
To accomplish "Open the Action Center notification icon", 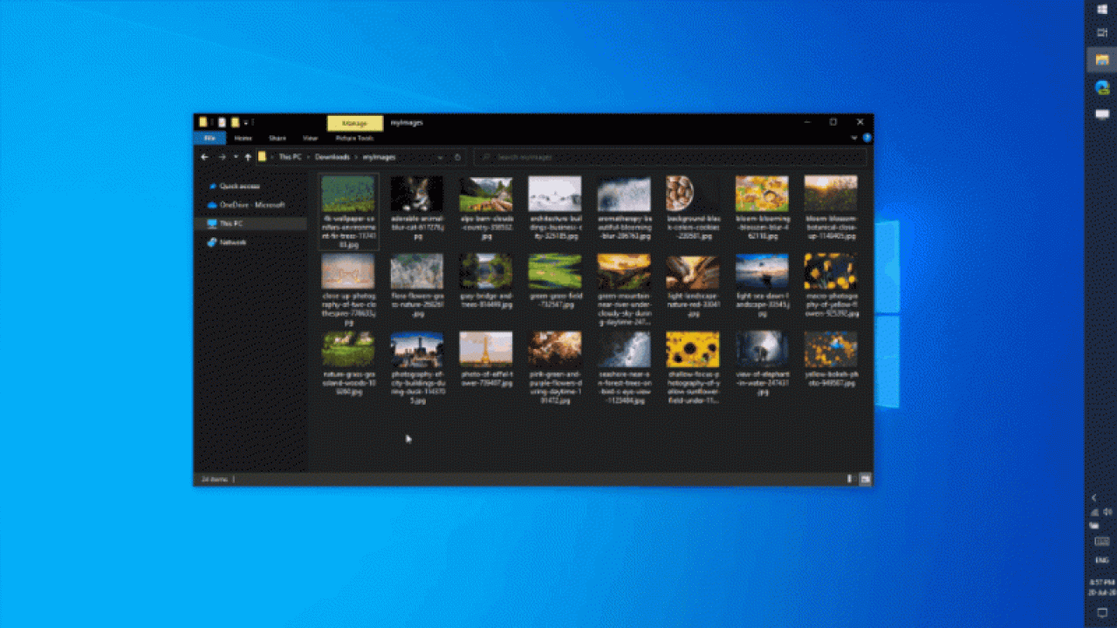I will 1101,612.
